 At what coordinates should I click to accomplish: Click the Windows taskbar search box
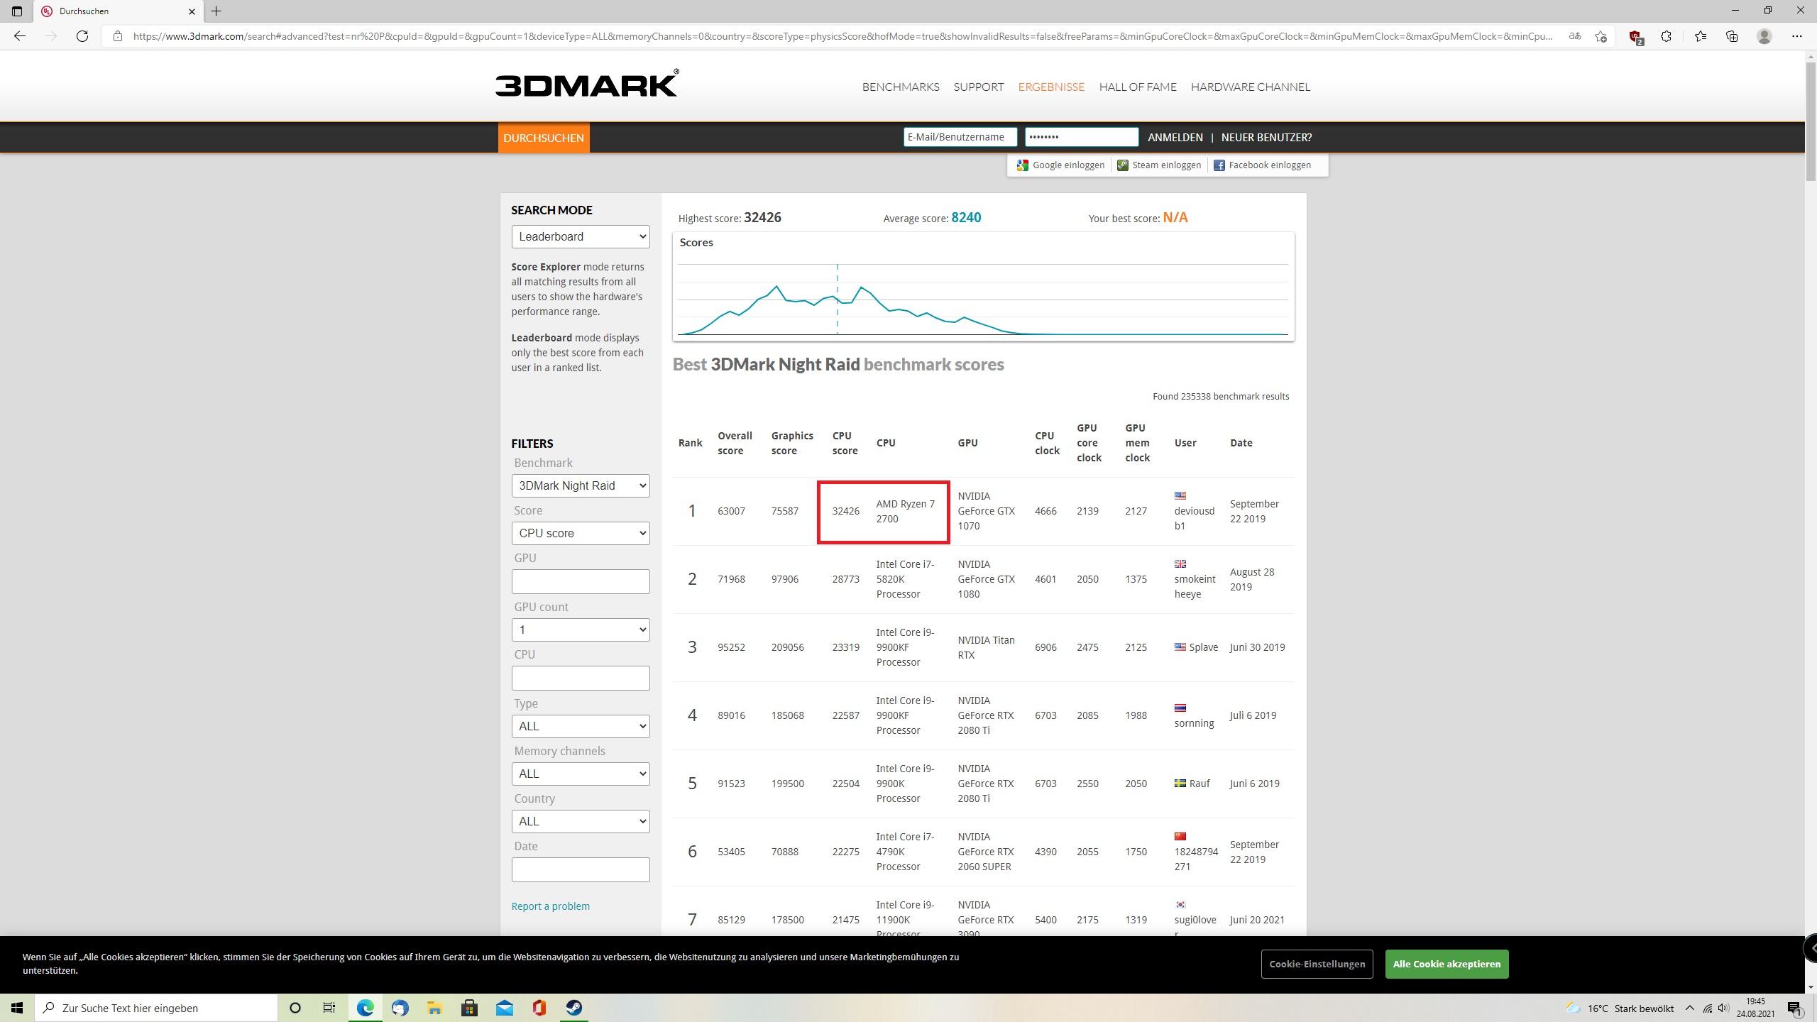(x=156, y=1008)
